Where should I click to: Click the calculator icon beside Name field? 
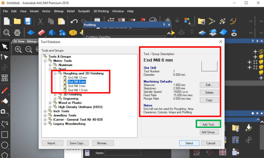[x=87, y=153]
